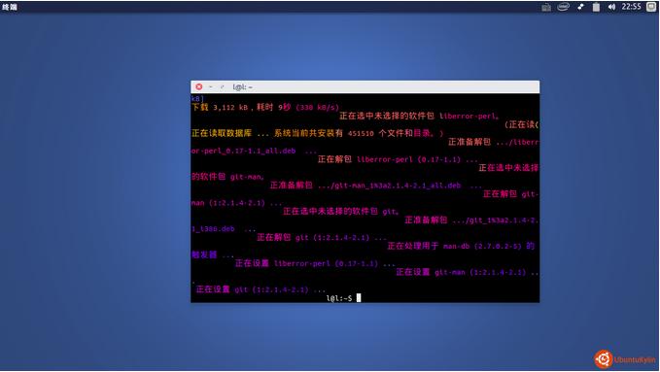Show the calendar from the 22:55 clock
The height and width of the screenshot is (372, 660).
631,7
